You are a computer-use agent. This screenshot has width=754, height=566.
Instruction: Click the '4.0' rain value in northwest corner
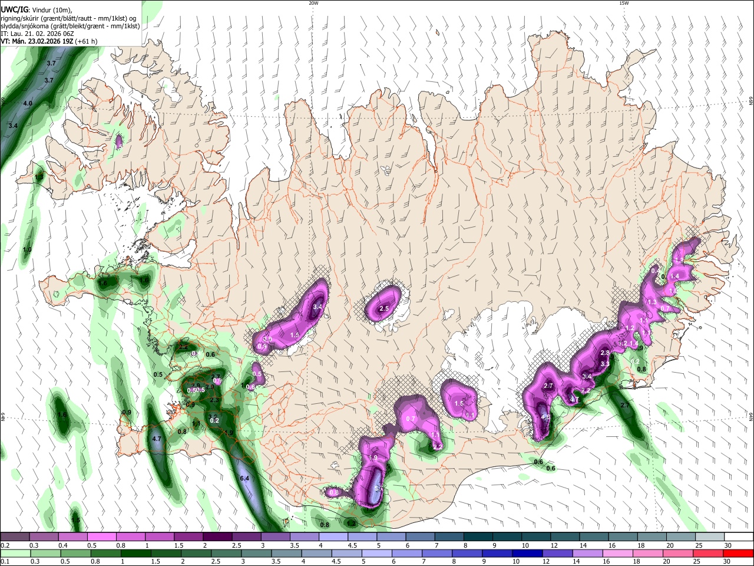tap(28, 103)
